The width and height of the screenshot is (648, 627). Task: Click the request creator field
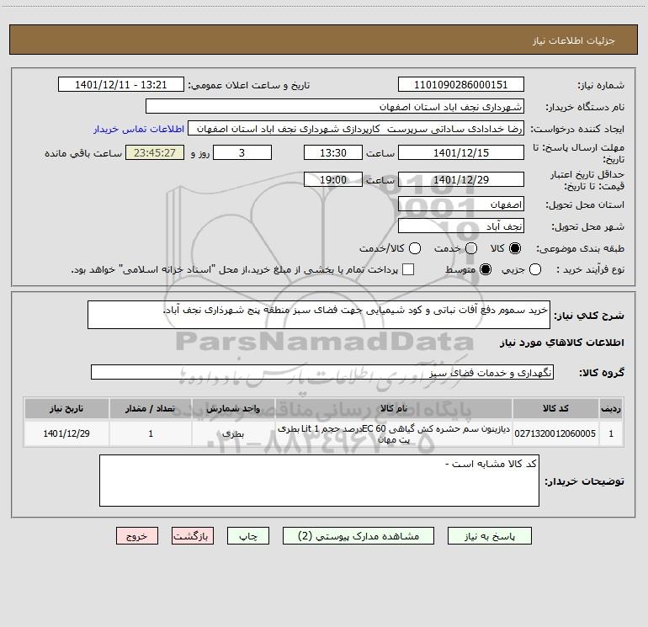click(x=356, y=129)
